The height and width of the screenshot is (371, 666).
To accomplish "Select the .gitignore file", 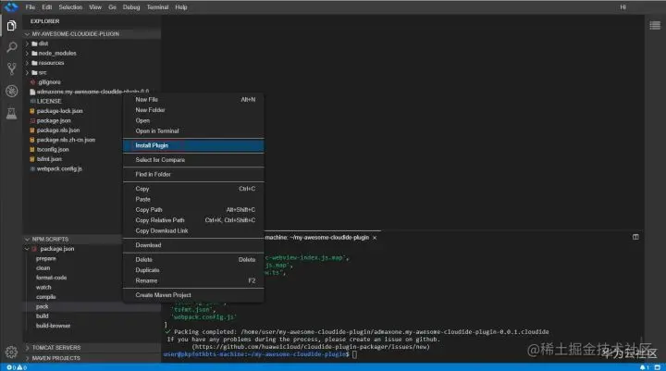I will point(49,82).
